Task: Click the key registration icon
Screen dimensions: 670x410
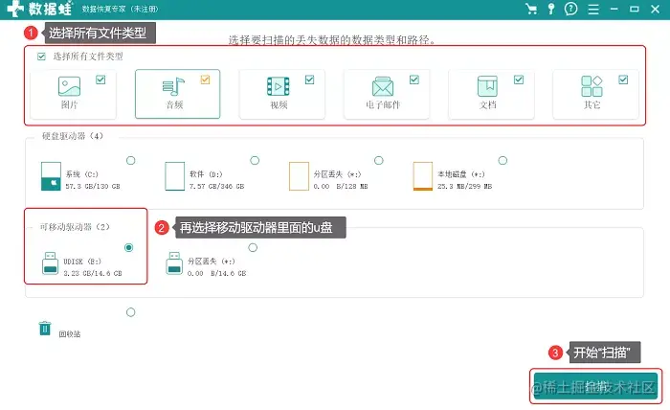Action: (x=551, y=9)
